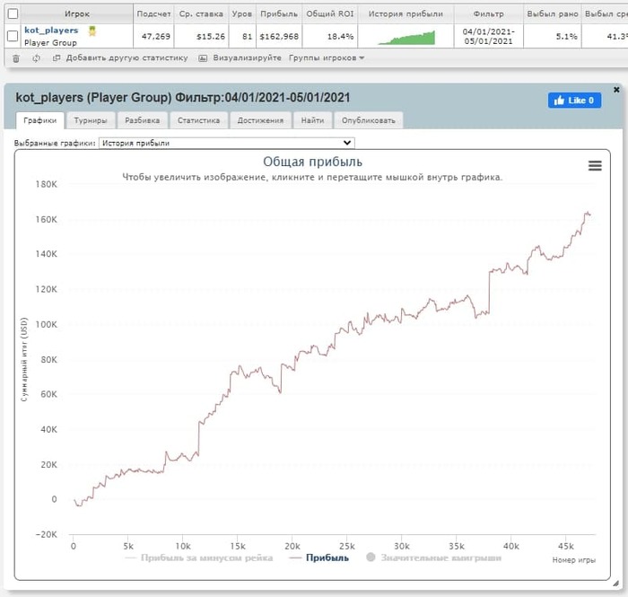This screenshot has width=628, height=597.
Task: Open the Группы игроков dropdown
Action: pyautogui.click(x=327, y=58)
